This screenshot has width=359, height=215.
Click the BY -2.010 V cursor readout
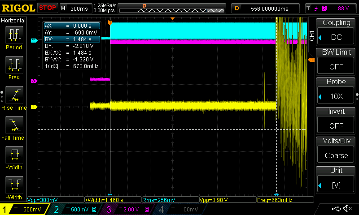(70, 46)
